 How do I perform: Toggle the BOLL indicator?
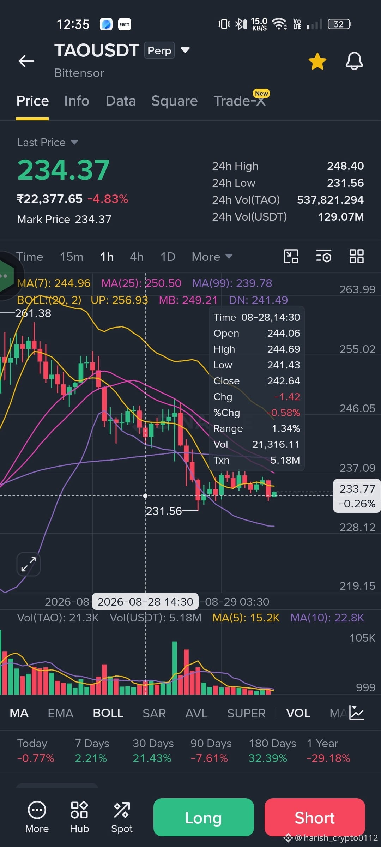[108, 713]
